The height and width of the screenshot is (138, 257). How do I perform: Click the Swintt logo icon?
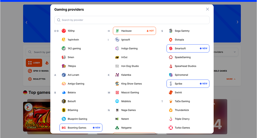pyautogui.click(x=171, y=93)
